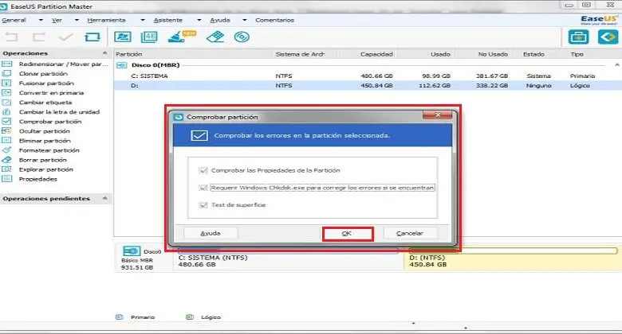Collapse the Operaciones pendientes panel
The image size is (622, 334).
[x=104, y=198]
